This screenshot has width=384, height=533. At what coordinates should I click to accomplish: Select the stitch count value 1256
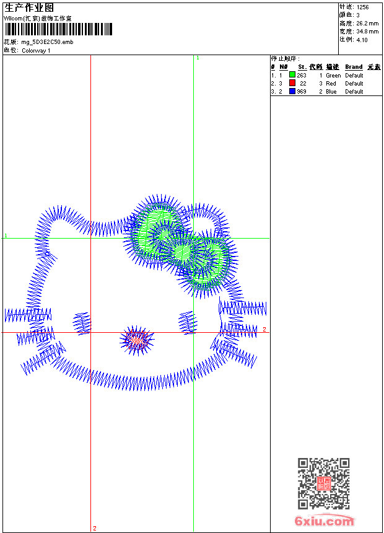[362, 7]
